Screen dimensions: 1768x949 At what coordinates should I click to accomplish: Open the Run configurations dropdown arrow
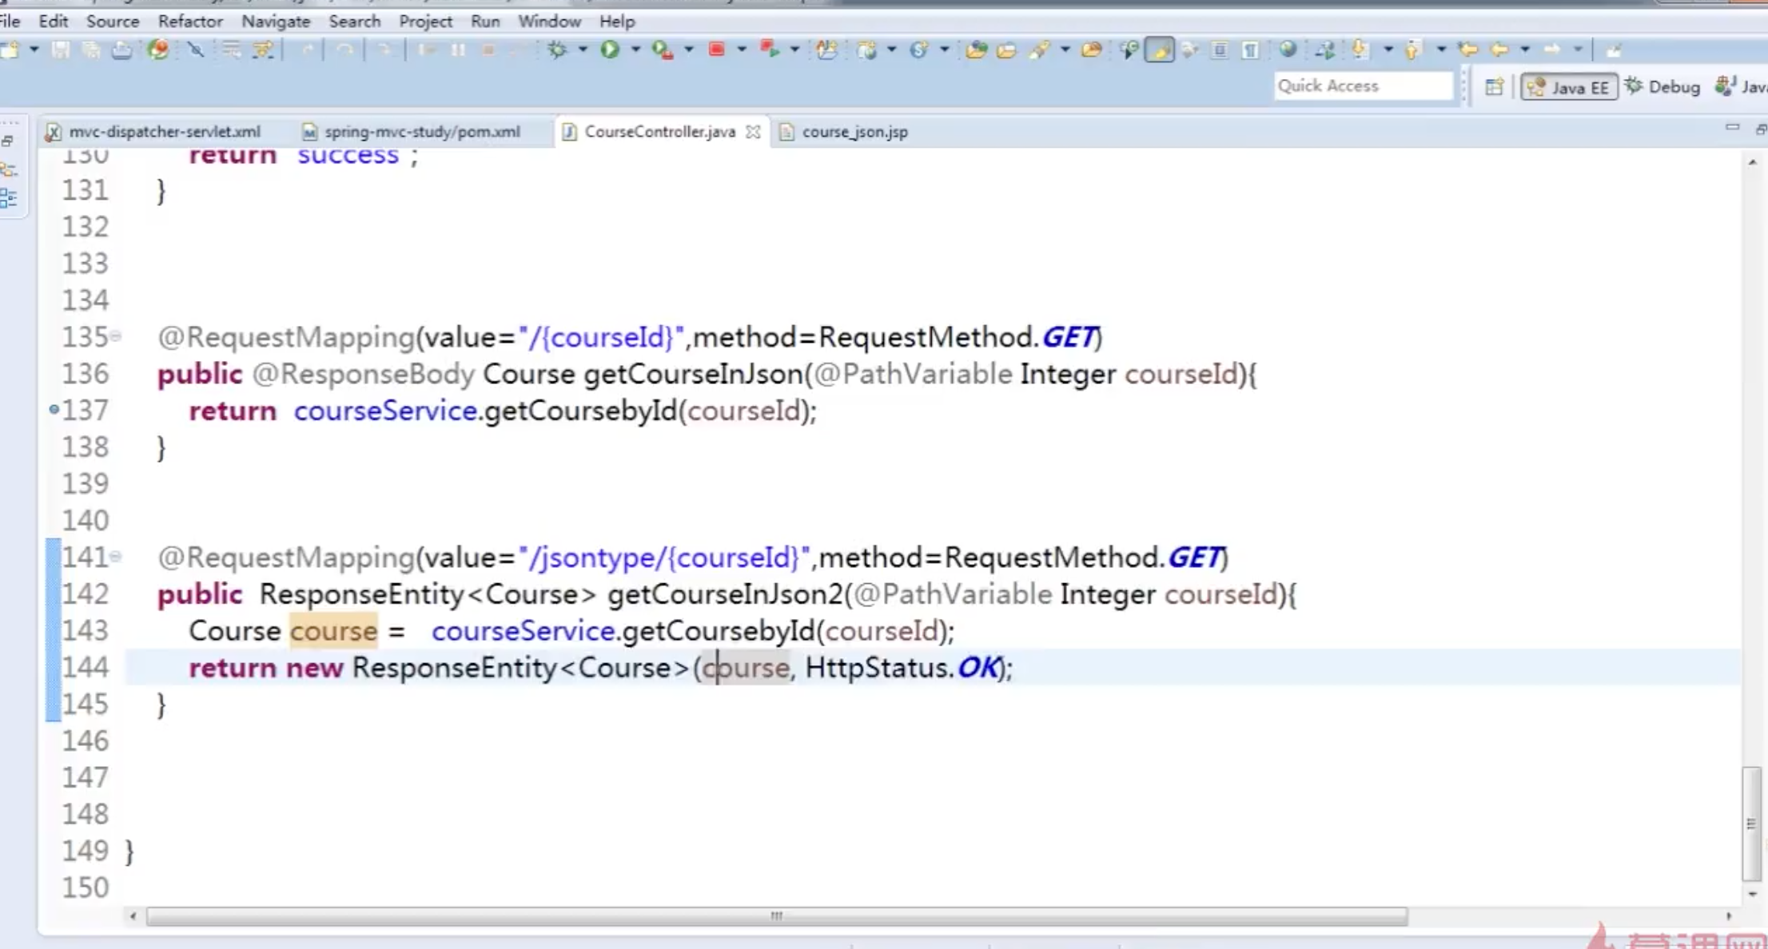635,50
